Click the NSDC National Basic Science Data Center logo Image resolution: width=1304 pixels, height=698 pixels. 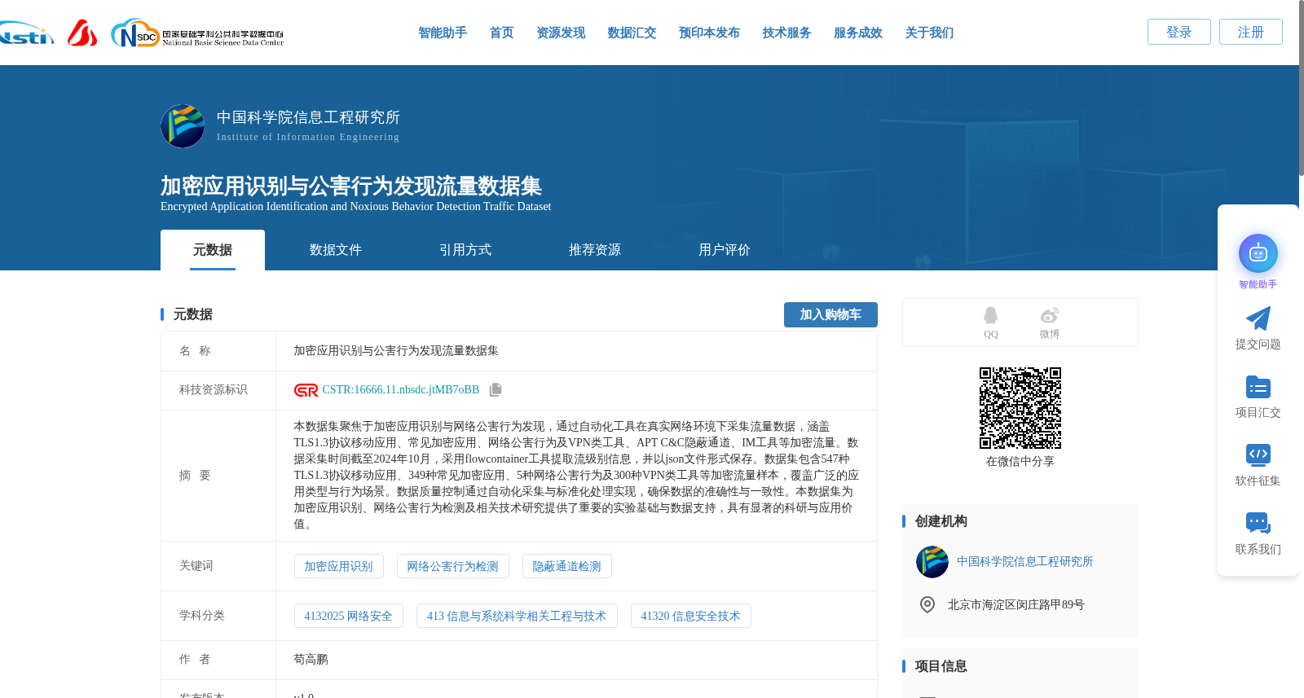coord(197,33)
